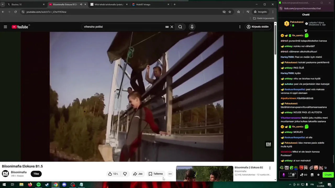Mute the Biisonimafia tab audio icon
Image resolution: width=335 pixels, height=188 pixels.
tap(81, 4)
